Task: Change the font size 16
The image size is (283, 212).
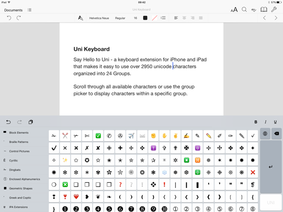Action: pos(135,18)
